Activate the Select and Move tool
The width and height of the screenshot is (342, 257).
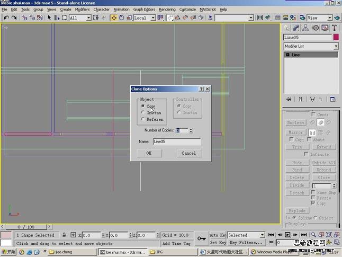[x=114, y=17]
